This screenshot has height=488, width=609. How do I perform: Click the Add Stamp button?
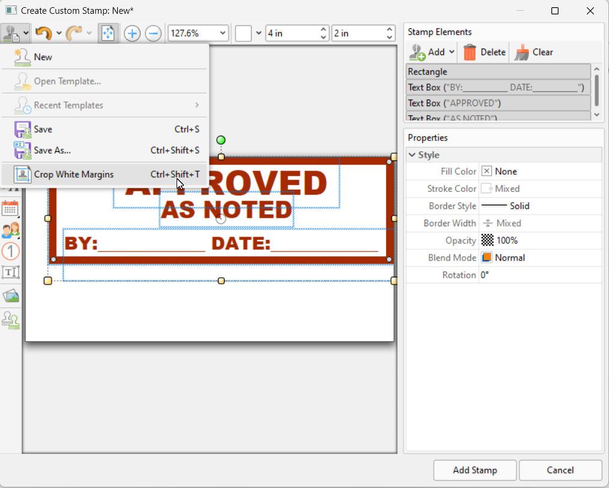(474, 470)
